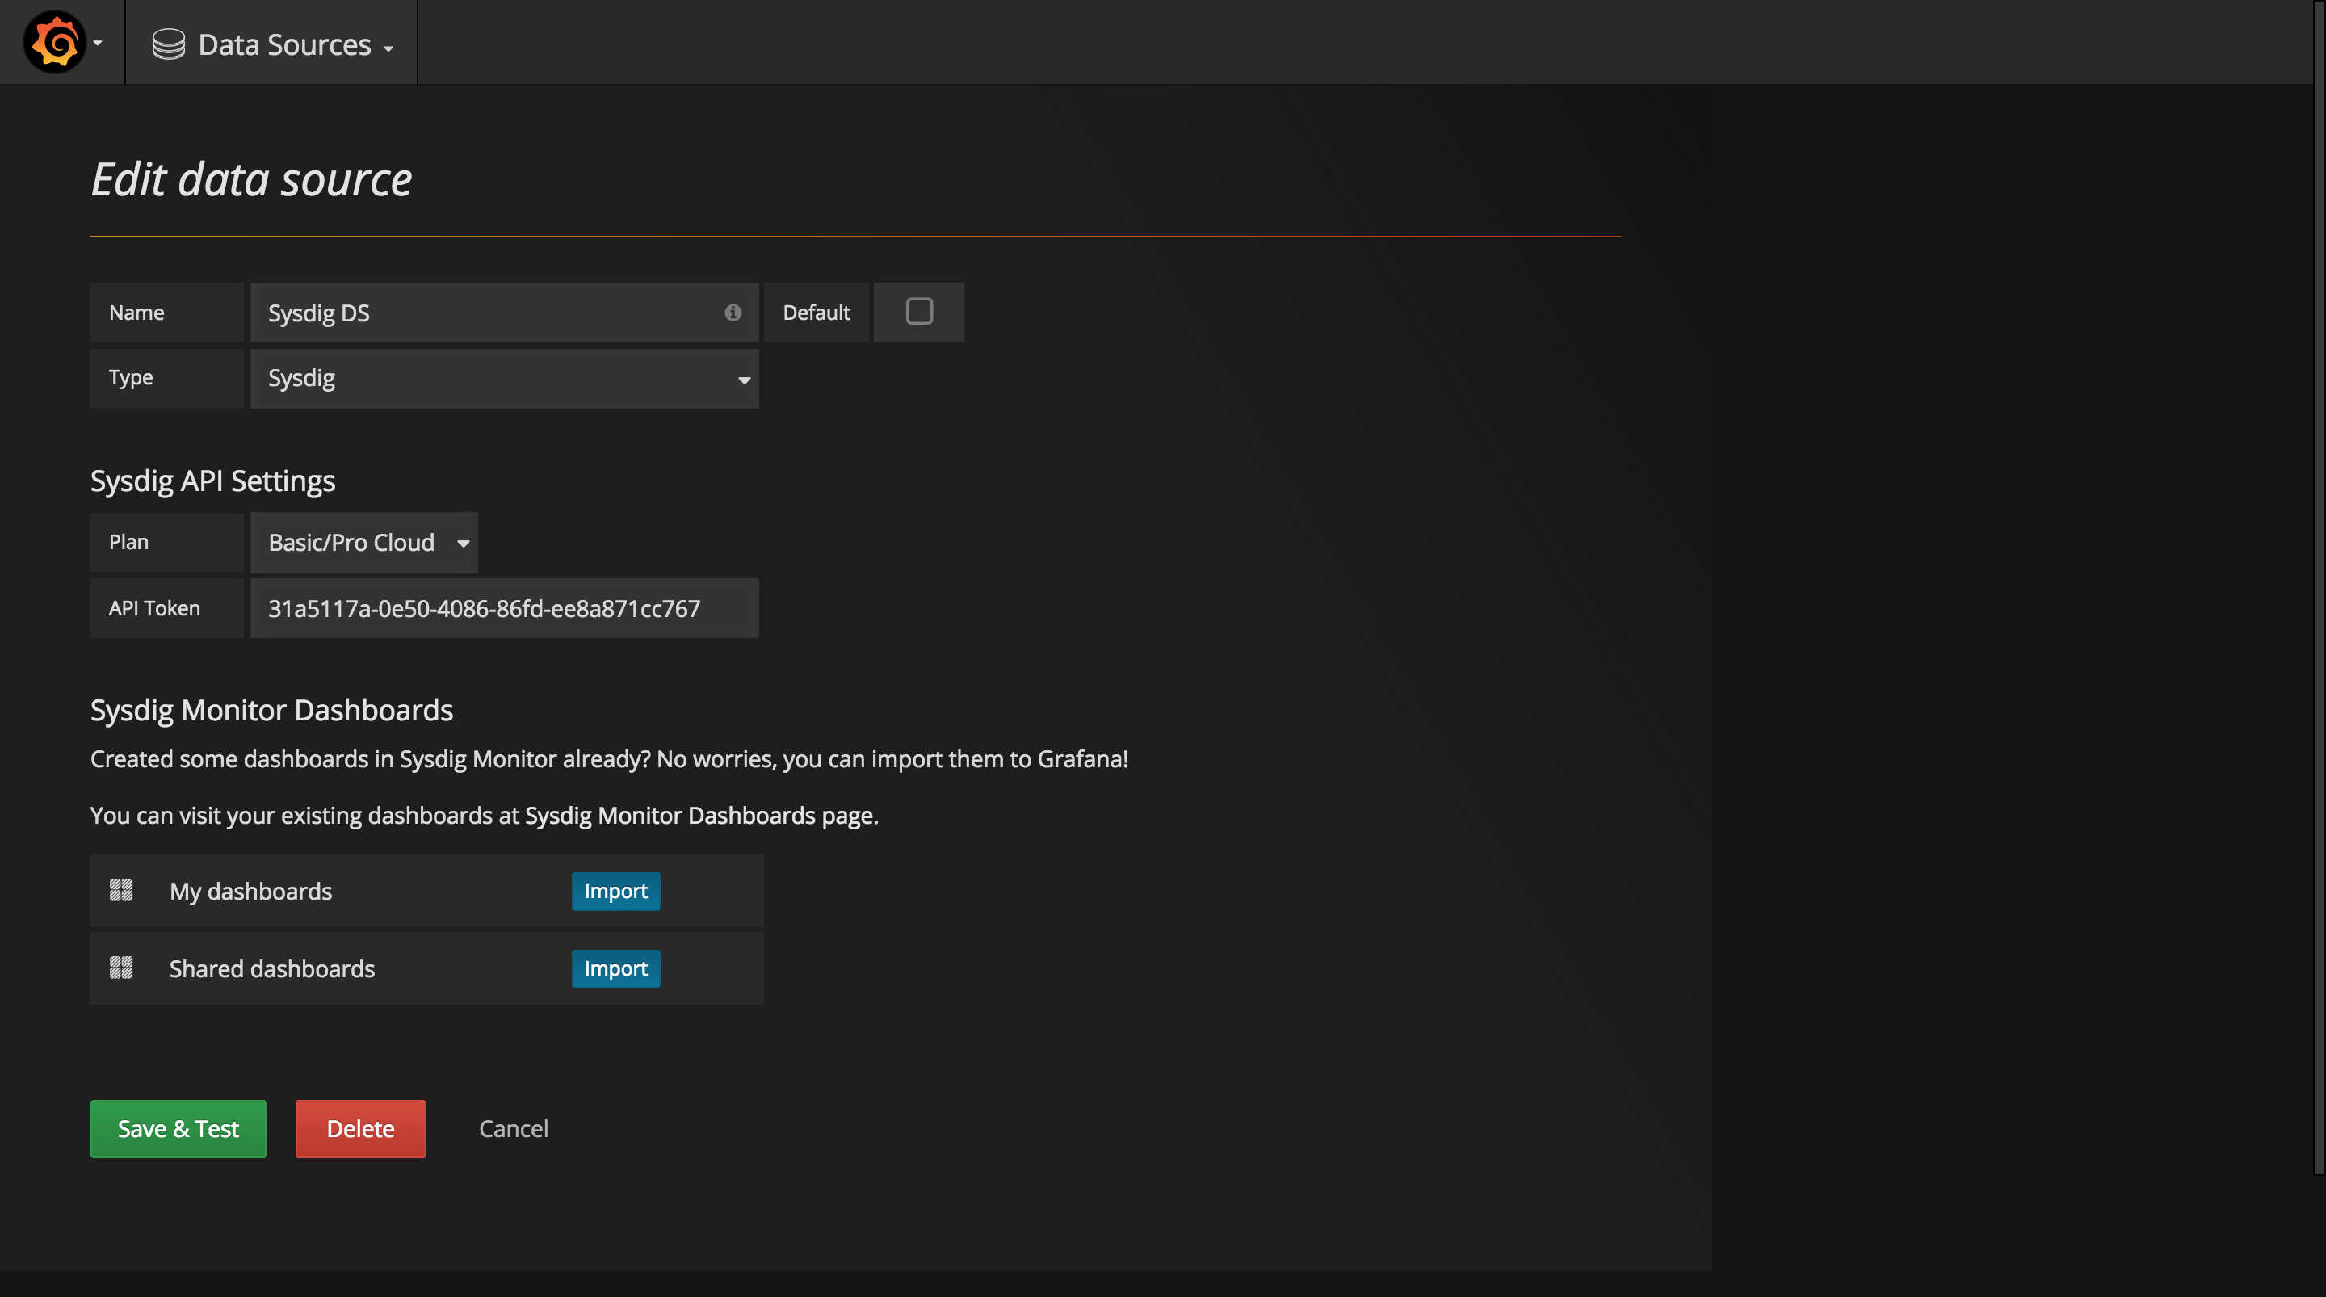The image size is (2326, 1297).
Task: Click the Save & Test button
Action: click(177, 1127)
